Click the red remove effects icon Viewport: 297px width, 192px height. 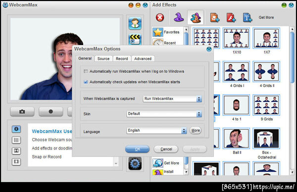click(x=160, y=17)
